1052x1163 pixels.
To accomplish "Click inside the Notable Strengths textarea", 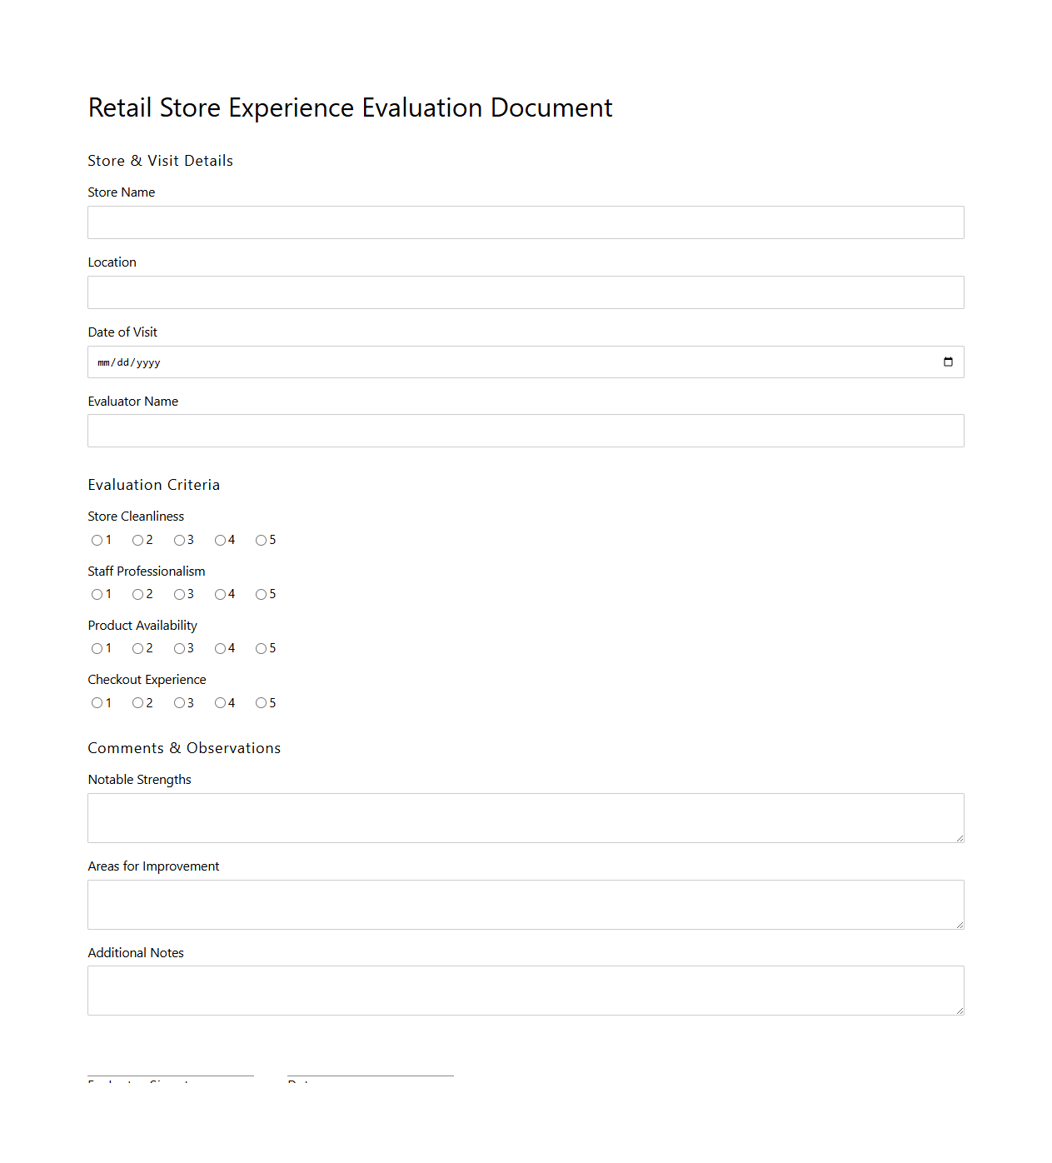I will coord(525,817).
